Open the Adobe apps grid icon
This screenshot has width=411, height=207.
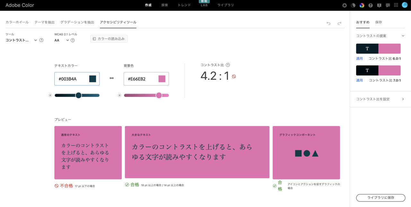(396, 5)
